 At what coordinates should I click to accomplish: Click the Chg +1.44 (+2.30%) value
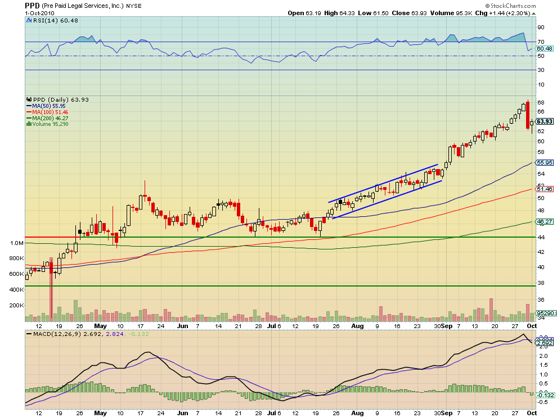(502, 13)
